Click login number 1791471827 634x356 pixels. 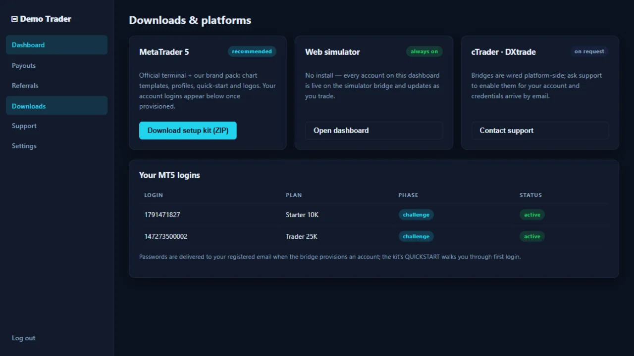pos(162,215)
